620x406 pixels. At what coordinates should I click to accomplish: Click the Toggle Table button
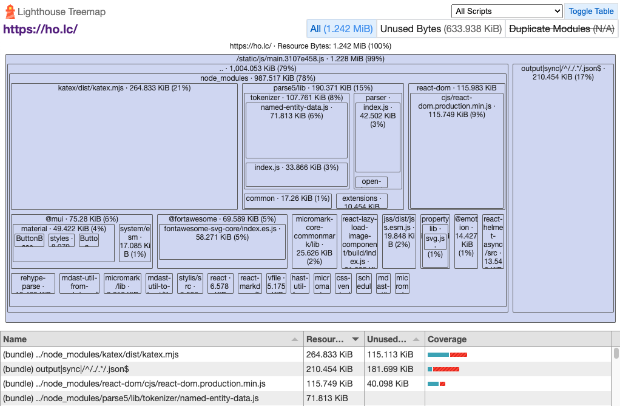592,11
